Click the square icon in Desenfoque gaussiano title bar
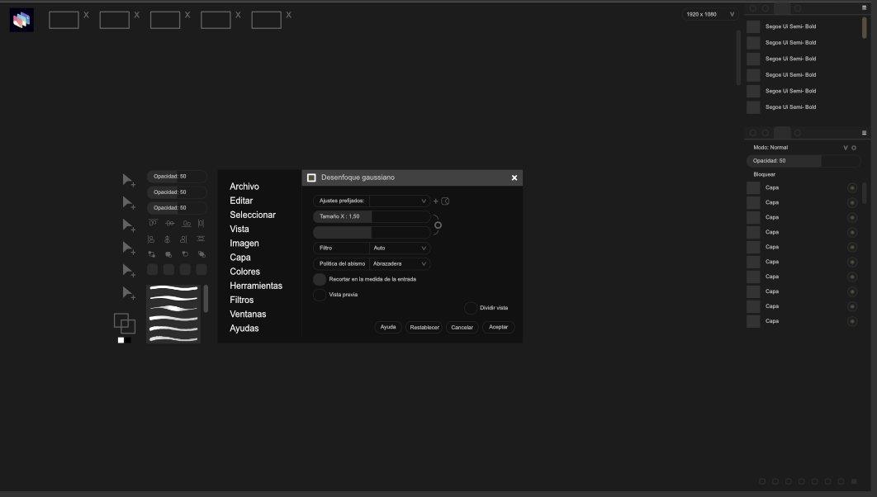 (311, 177)
